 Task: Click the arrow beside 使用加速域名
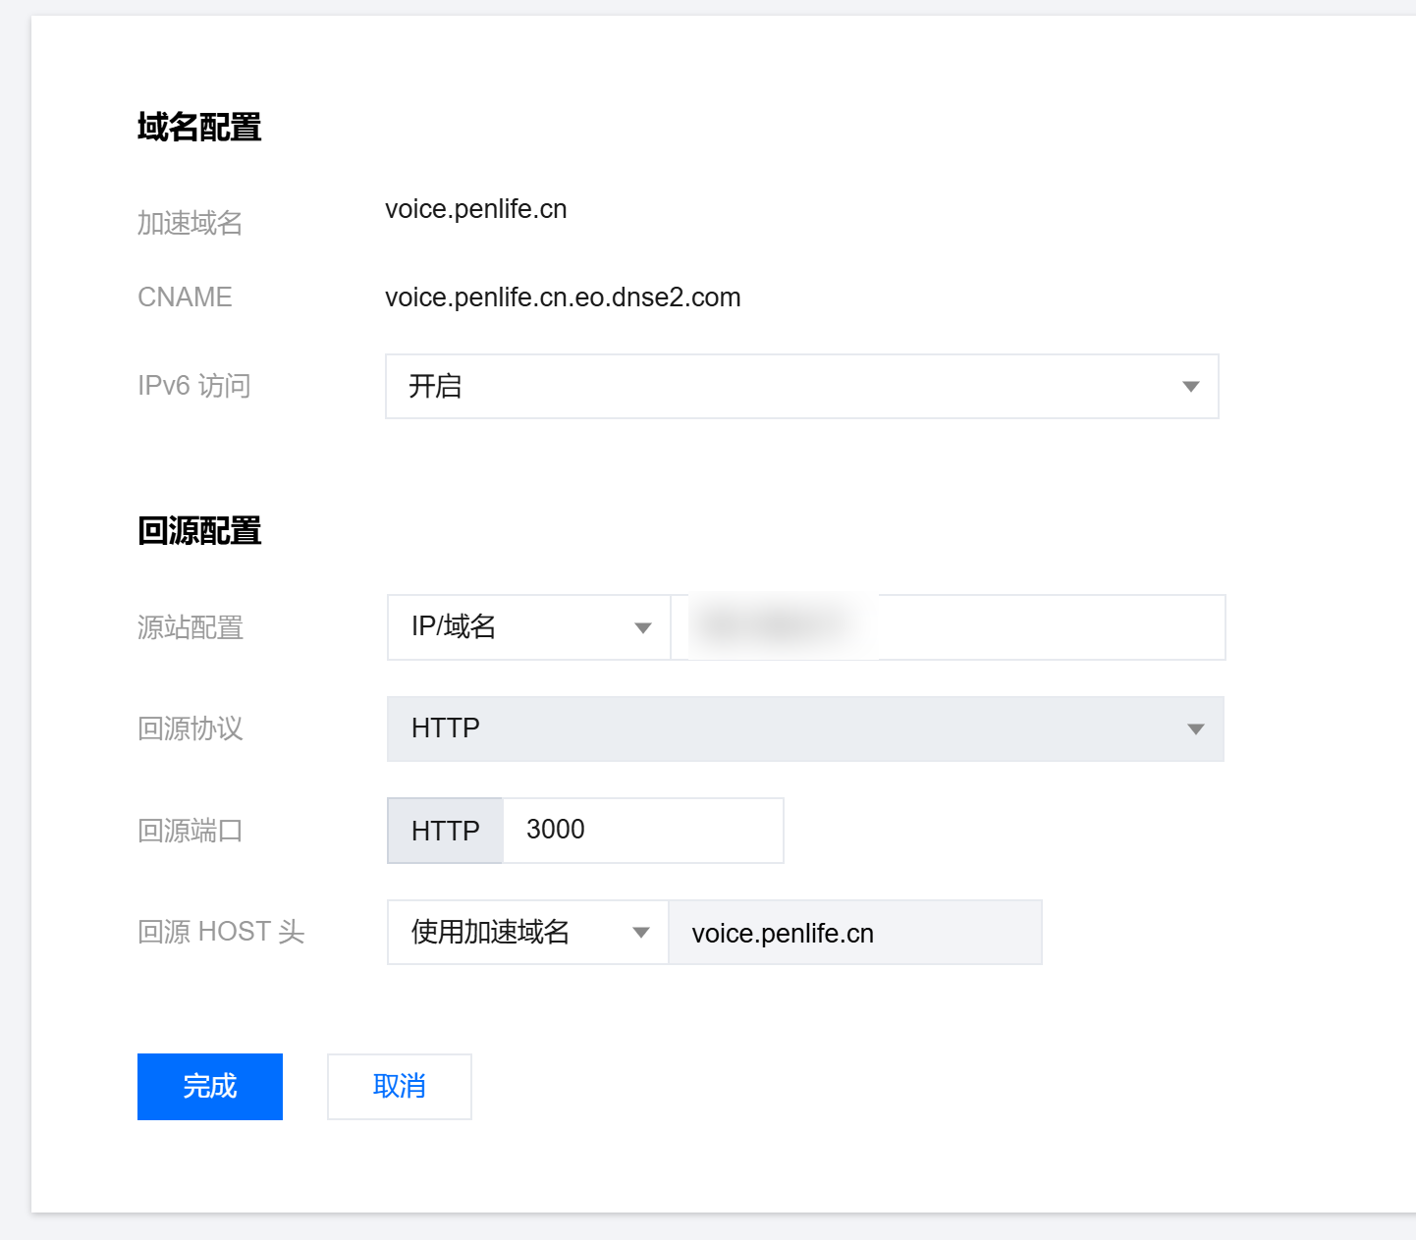tap(641, 933)
